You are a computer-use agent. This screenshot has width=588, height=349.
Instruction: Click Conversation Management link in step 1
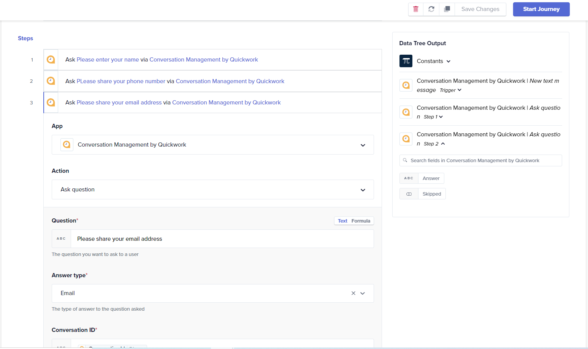click(204, 60)
